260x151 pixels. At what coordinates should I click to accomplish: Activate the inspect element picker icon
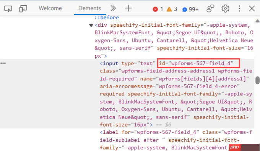[8, 9]
